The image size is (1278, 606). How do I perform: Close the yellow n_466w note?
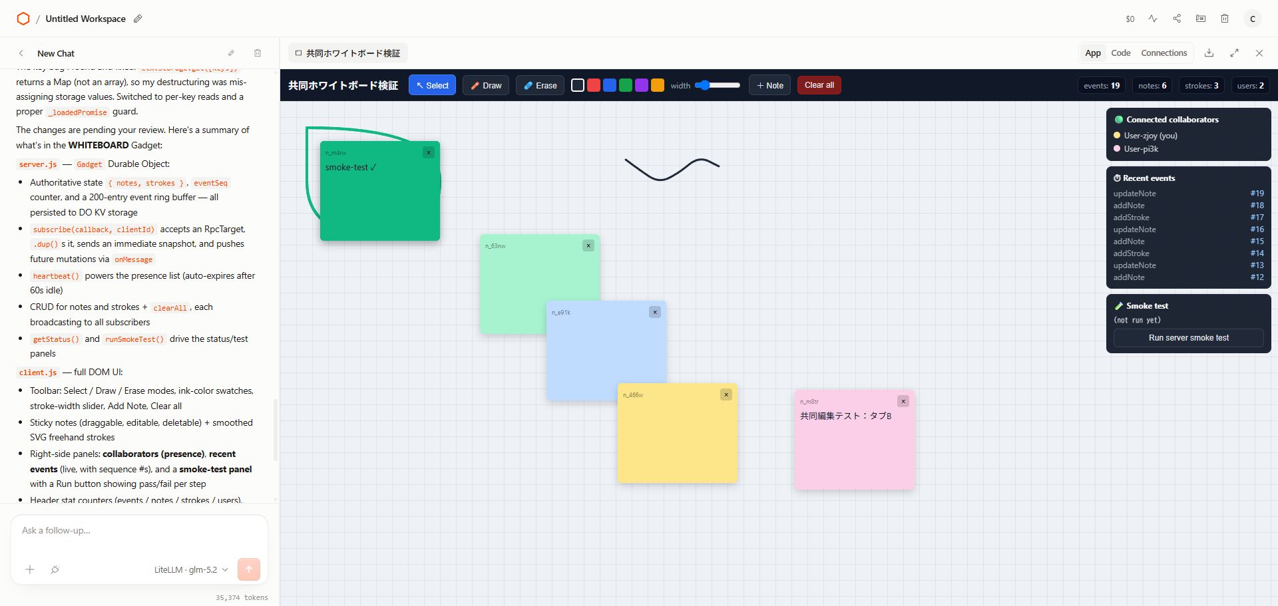(x=726, y=394)
